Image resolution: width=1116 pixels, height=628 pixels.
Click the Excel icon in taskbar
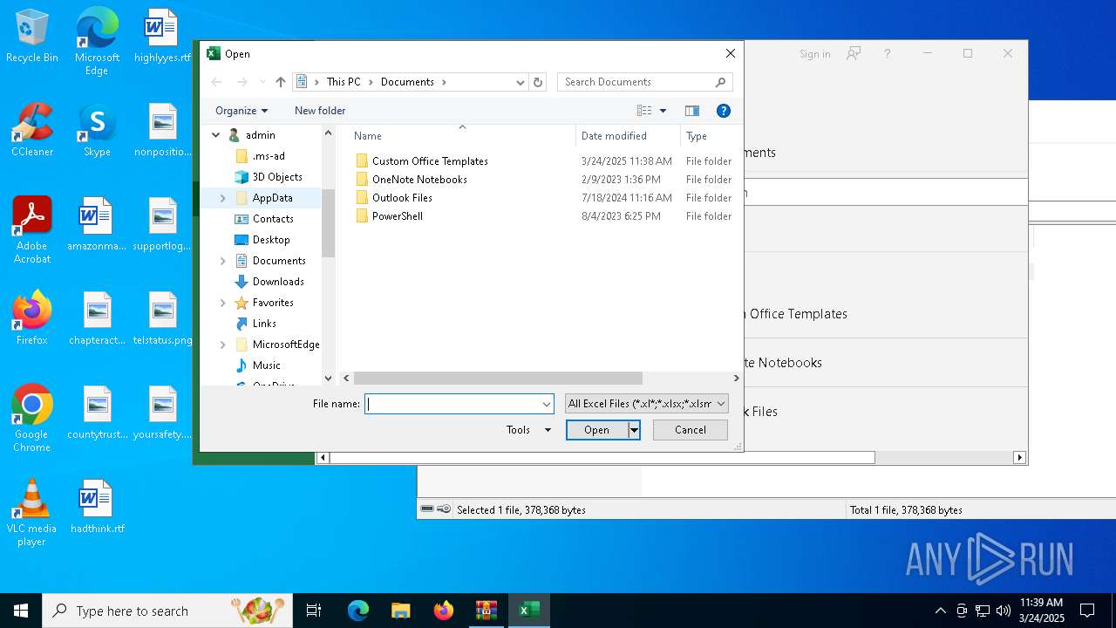coord(528,611)
